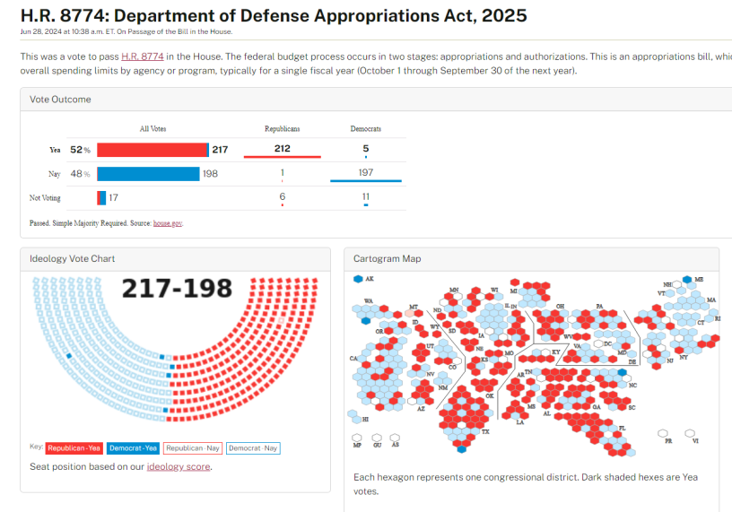Click the Not Voting bar
Viewport: 732px width, 512px height.
tap(101, 198)
